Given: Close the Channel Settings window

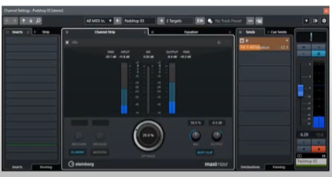Looking at the screenshot, I should [326, 11].
